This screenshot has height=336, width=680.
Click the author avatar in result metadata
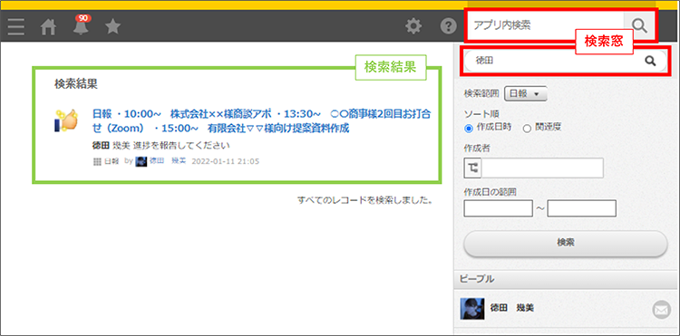pos(141,161)
